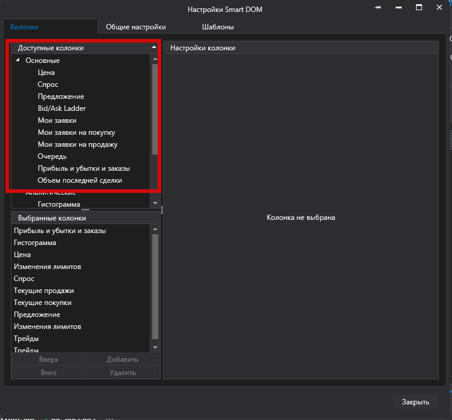This screenshot has height=420, width=452.
Task: Minimize the Smart DOM settings window
Action: coord(399,8)
